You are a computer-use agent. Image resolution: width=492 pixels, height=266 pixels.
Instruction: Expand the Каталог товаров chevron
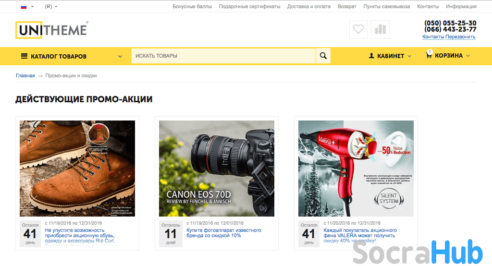[x=120, y=57]
